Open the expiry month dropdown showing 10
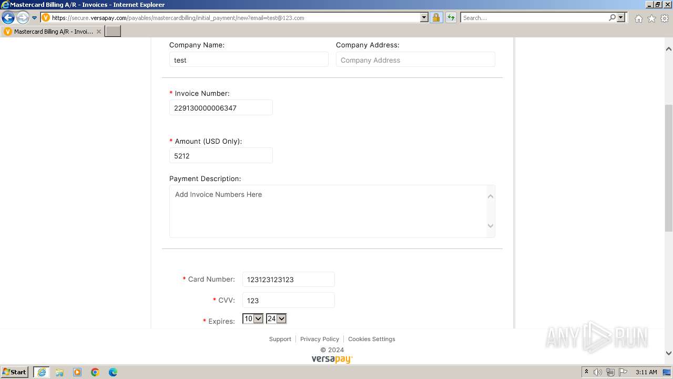 [x=252, y=318]
